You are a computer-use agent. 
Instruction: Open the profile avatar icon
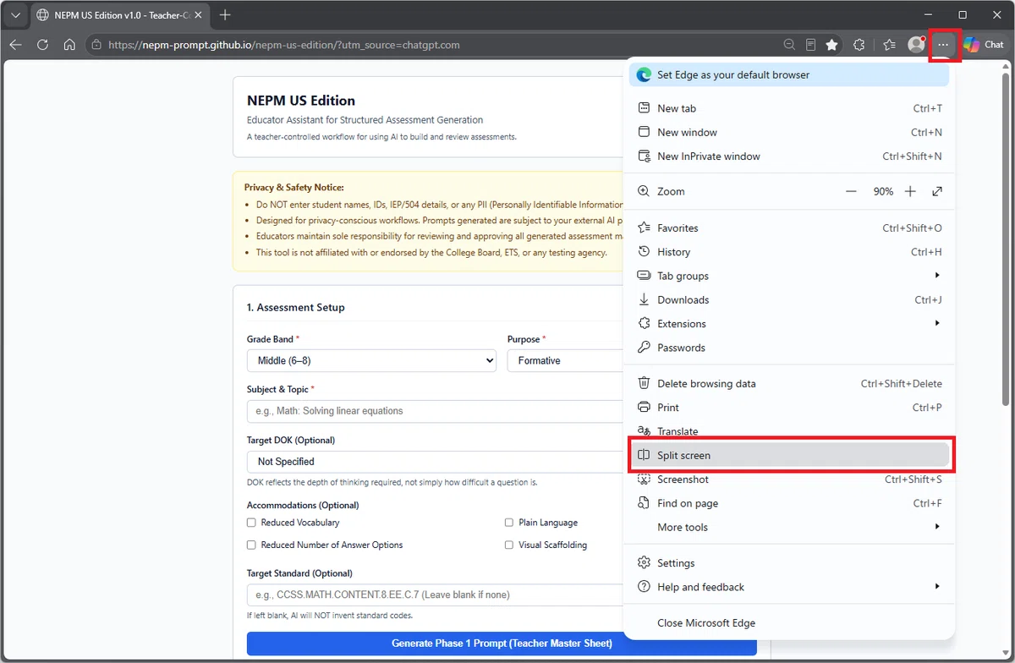916,45
